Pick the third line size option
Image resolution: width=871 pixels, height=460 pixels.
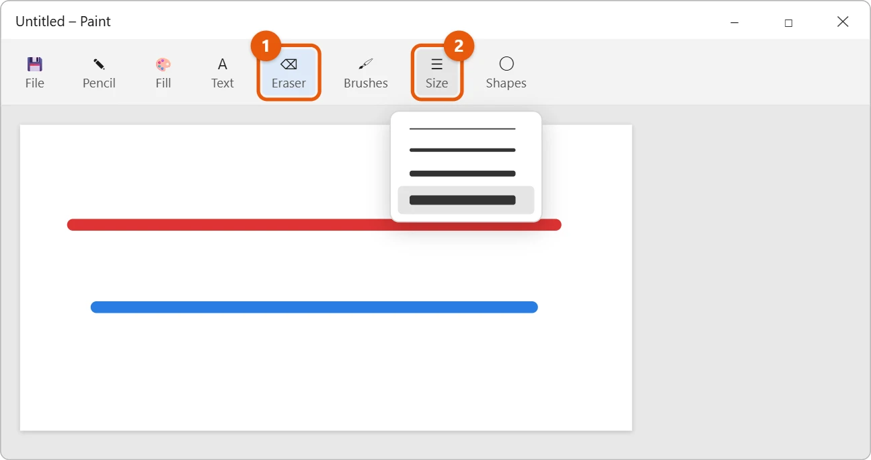(x=463, y=174)
